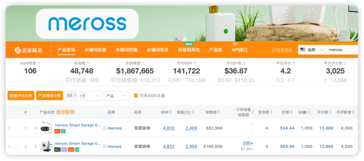Click help icon beside ASIN数量
This screenshot has width=364, height=161.
39,63
